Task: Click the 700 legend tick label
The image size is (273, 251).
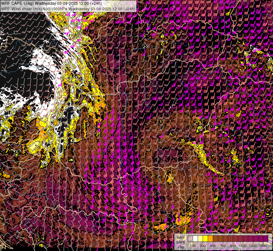Action: click(x=223, y=246)
